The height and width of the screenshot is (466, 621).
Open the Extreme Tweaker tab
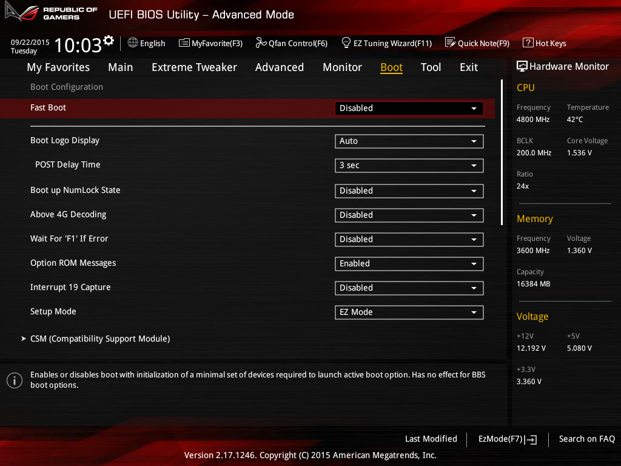click(194, 67)
